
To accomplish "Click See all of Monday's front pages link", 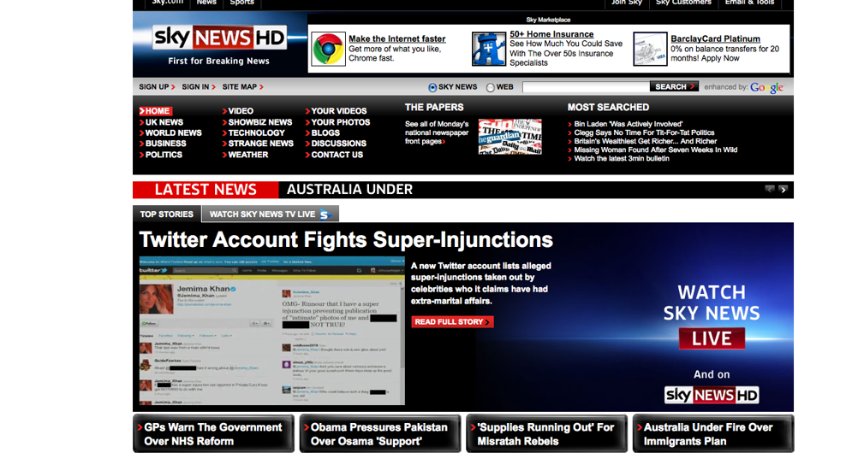I will [437, 132].
